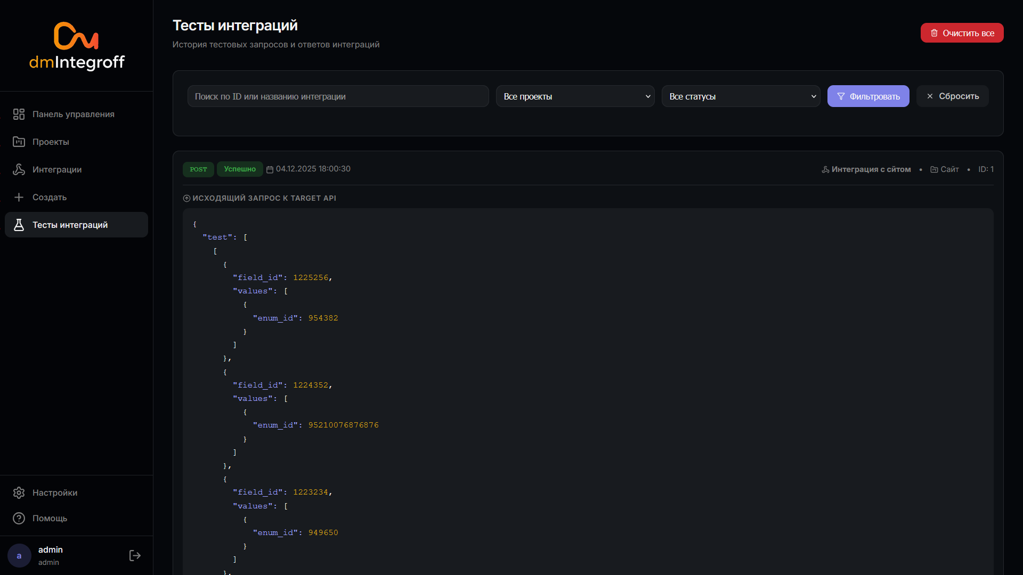Click the plus icon for Create
The height and width of the screenshot is (575, 1023).
[19, 197]
